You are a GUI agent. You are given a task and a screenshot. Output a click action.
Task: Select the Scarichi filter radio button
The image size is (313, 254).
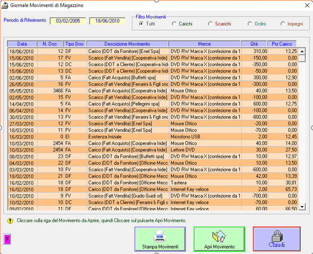pyautogui.click(x=210, y=24)
